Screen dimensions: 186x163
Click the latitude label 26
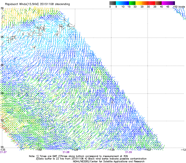coord(2,65)
